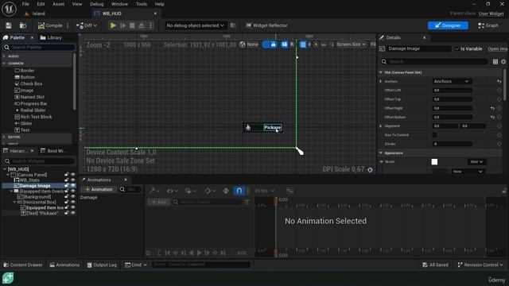Viewport: 509px width, 286px height.
Task: Toggle the Size To Content checkbox
Action: [434, 135]
